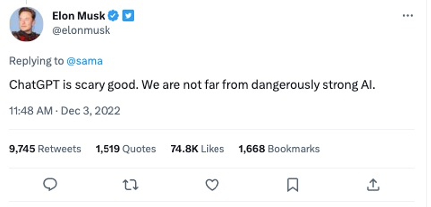Click the 11:48 AM tweet time

(x=31, y=110)
